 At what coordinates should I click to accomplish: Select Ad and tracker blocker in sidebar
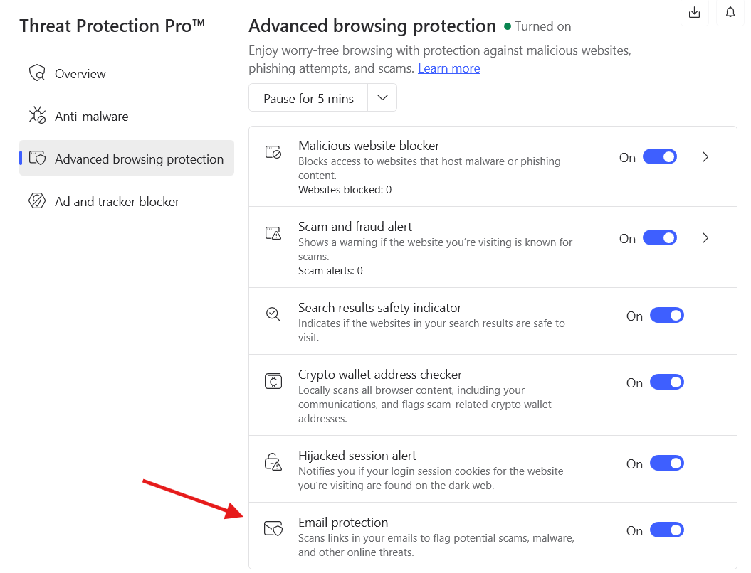coord(116,201)
